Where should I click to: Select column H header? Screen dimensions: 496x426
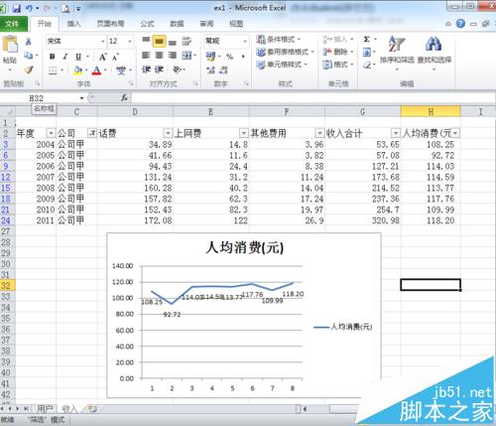431,112
